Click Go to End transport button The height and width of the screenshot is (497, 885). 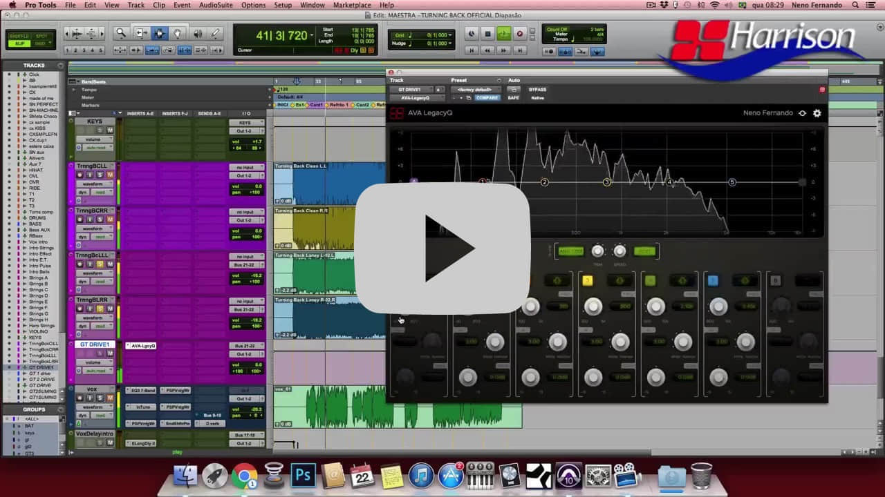[x=520, y=50]
